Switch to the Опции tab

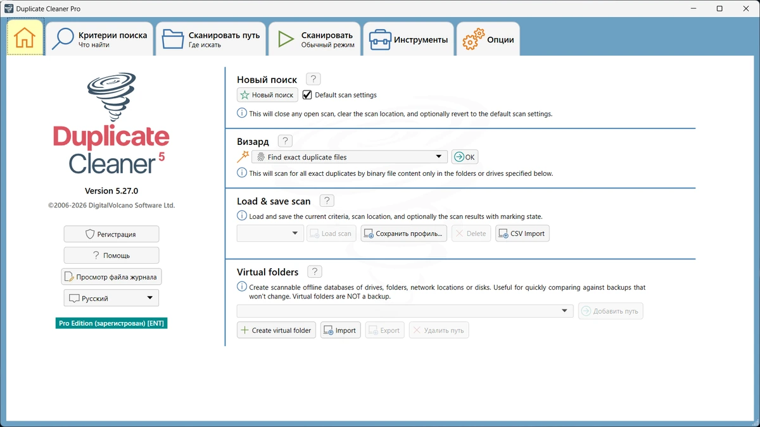pyautogui.click(x=488, y=39)
